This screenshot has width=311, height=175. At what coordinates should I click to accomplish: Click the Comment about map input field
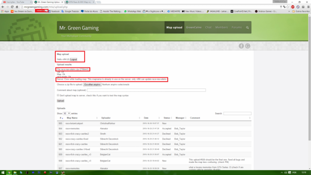(x=146, y=90)
